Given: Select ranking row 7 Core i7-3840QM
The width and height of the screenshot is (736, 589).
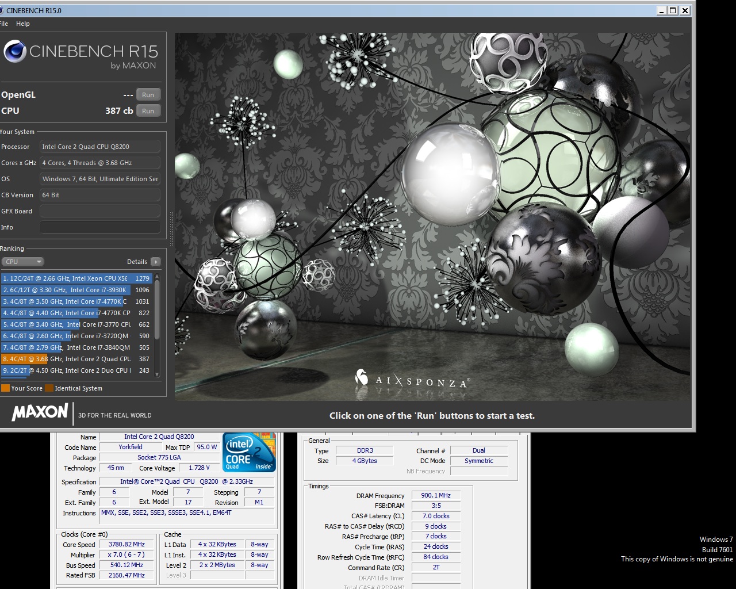Looking at the screenshot, I should [x=76, y=347].
